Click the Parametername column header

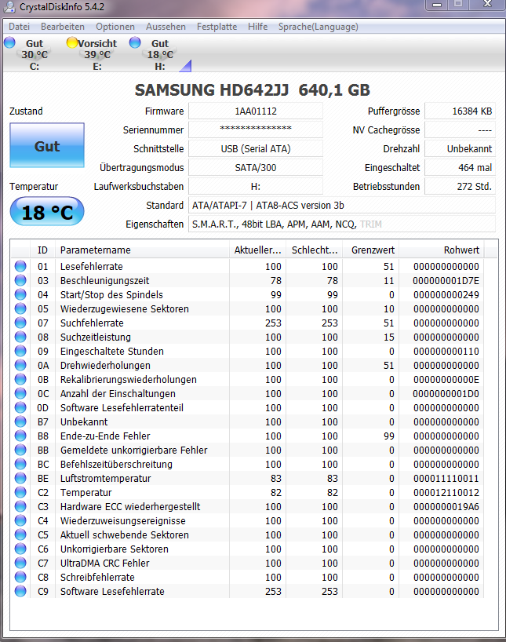[142, 250]
